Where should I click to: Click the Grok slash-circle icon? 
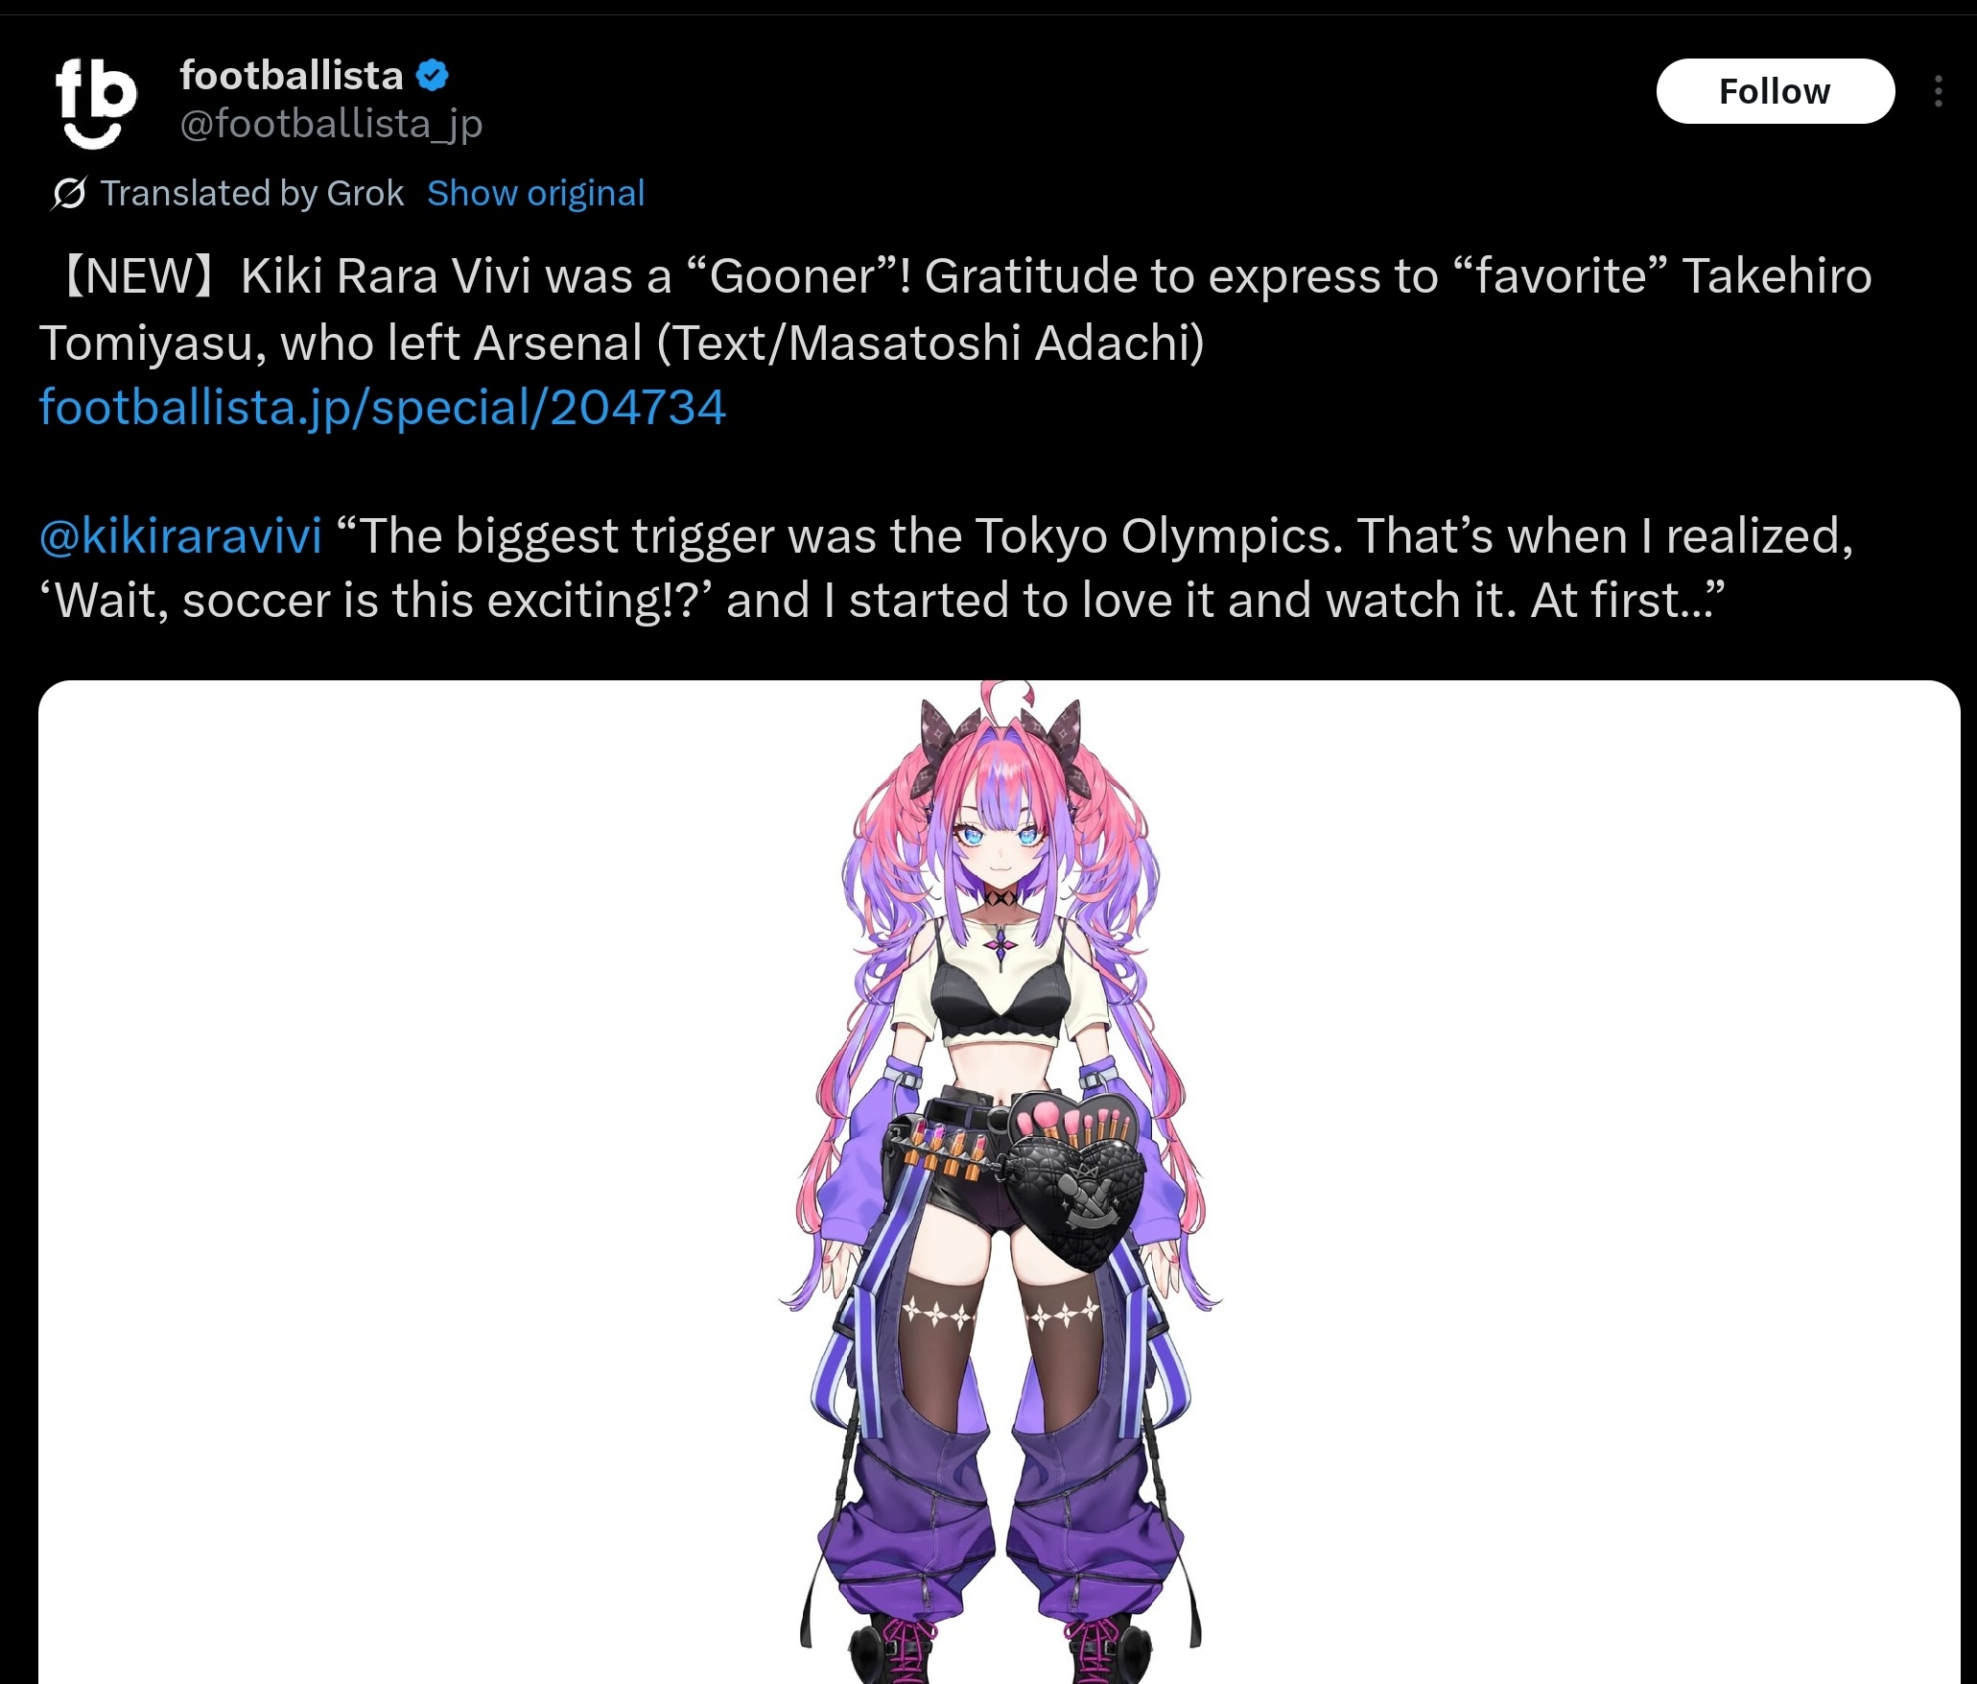point(69,193)
